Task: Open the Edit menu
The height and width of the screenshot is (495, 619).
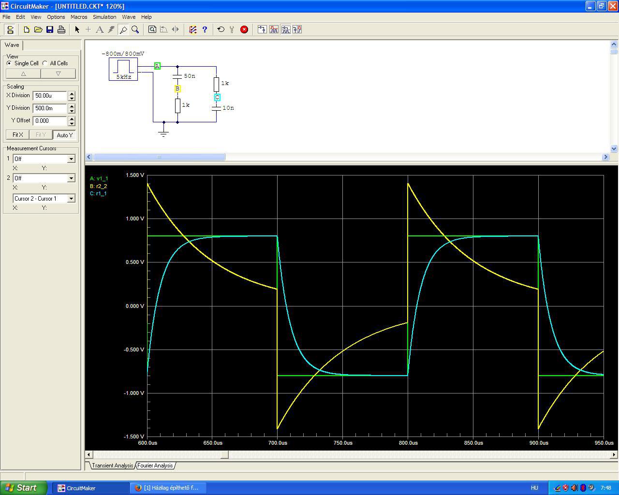Action: click(20, 17)
